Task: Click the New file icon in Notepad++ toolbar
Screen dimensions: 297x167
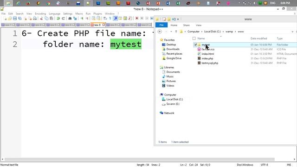Action: [x=5, y=19]
